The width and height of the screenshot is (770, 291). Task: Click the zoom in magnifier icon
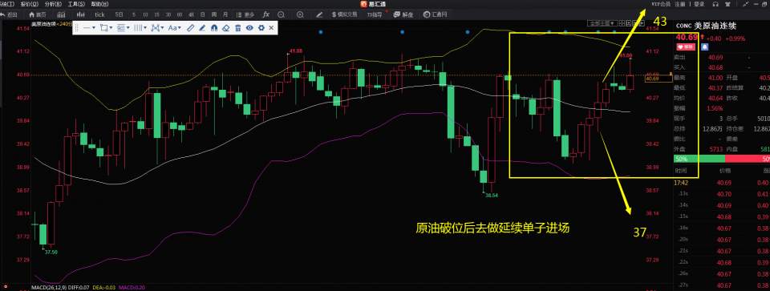click(300, 14)
